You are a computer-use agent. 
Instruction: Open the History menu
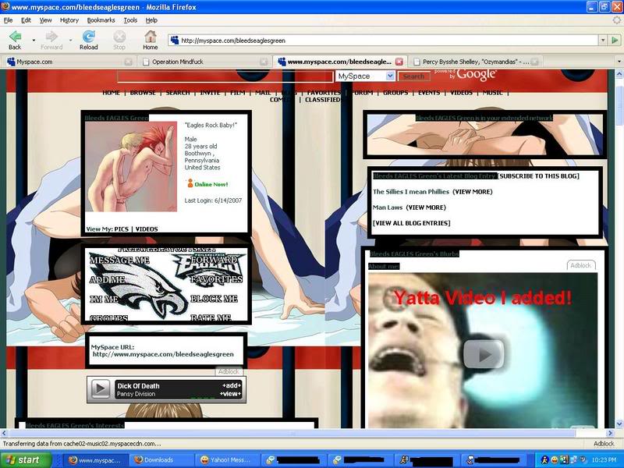click(x=69, y=20)
